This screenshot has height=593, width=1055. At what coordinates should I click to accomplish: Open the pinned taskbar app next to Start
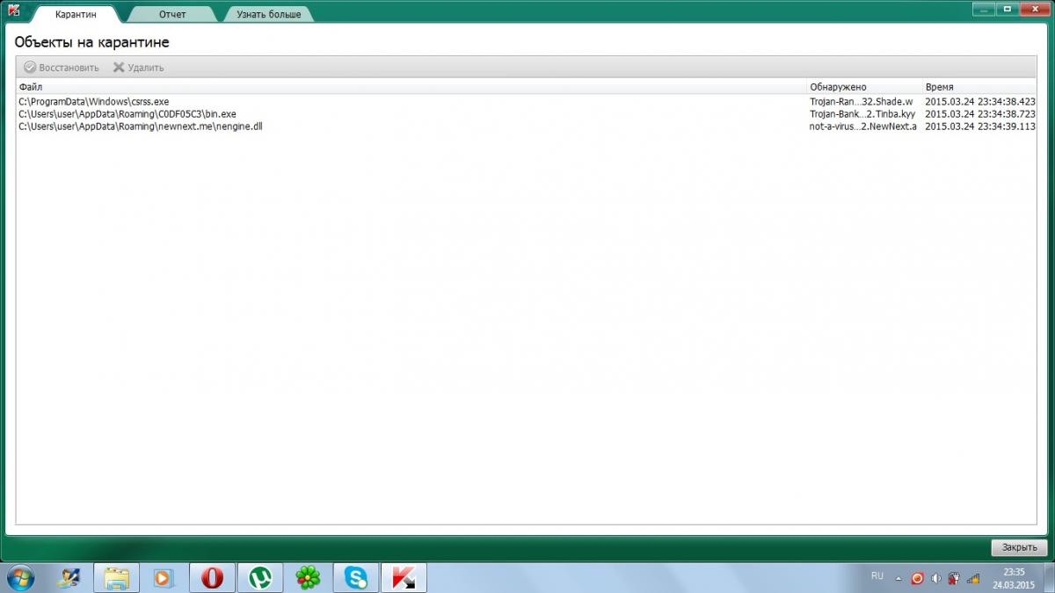pos(69,578)
